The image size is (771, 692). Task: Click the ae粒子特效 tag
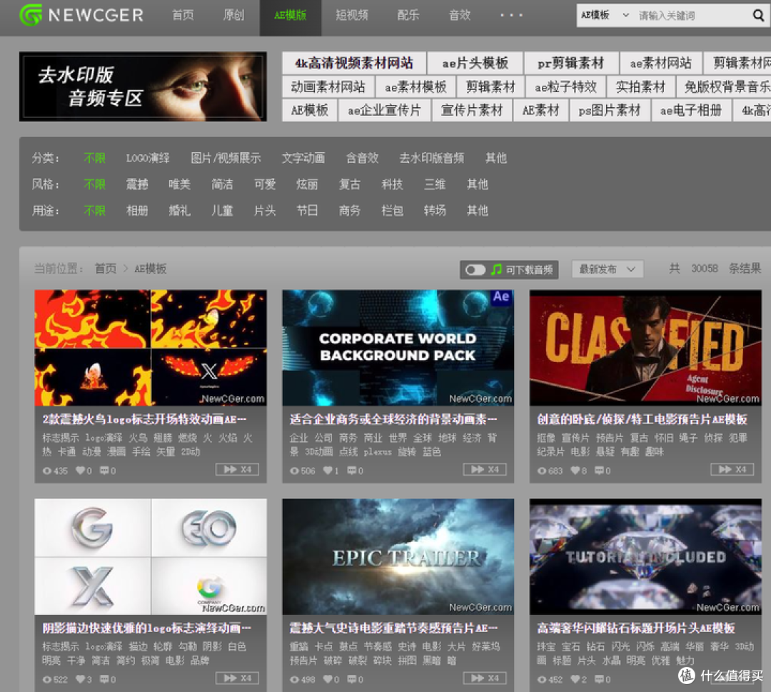[565, 87]
